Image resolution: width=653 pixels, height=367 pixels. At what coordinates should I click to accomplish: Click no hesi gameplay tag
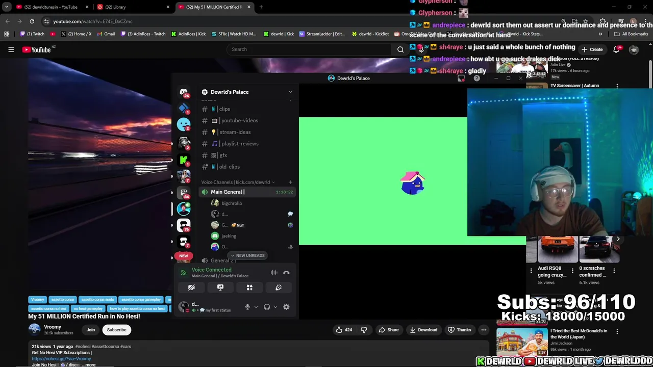tap(88, 308)
